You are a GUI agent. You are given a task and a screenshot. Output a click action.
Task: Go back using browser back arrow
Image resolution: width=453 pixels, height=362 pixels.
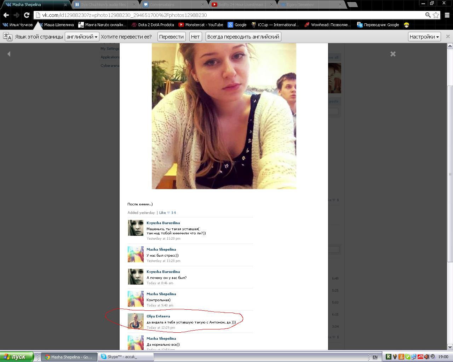pos(6,15)
